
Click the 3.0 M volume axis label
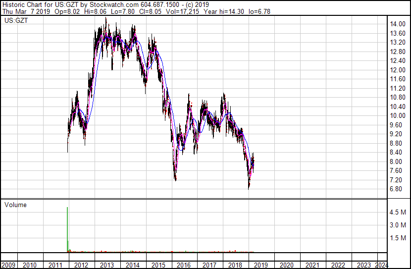(398, 225)
